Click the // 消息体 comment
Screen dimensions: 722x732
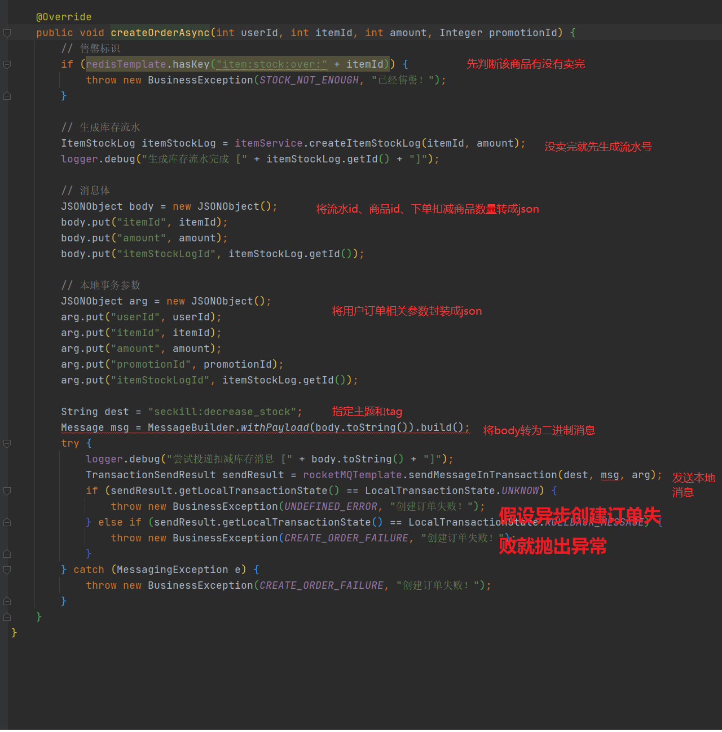click(86, 191)
